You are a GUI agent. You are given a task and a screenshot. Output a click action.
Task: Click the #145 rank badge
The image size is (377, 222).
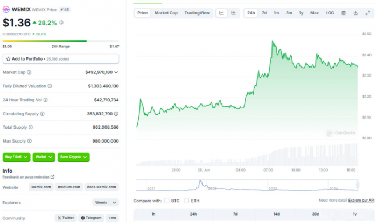point(65,10)
